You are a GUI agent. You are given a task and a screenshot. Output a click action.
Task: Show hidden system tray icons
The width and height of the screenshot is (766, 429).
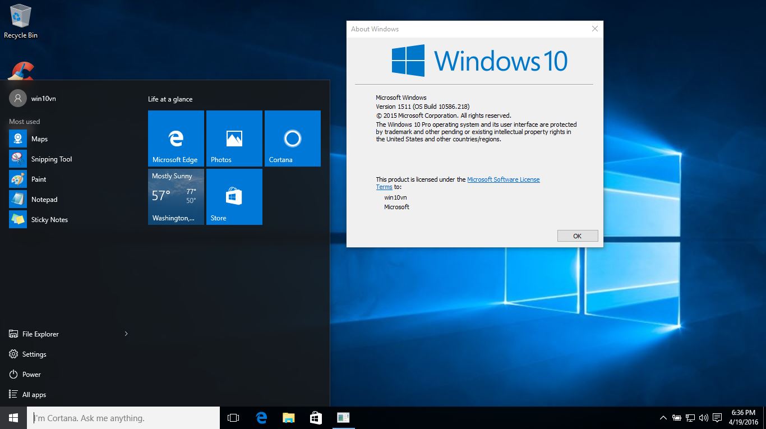663,418
